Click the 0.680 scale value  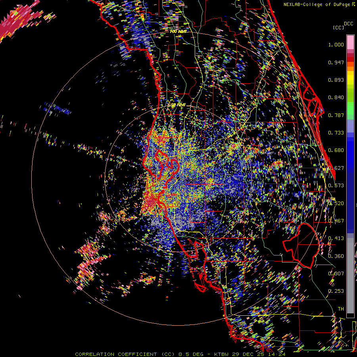click(336, 150)
